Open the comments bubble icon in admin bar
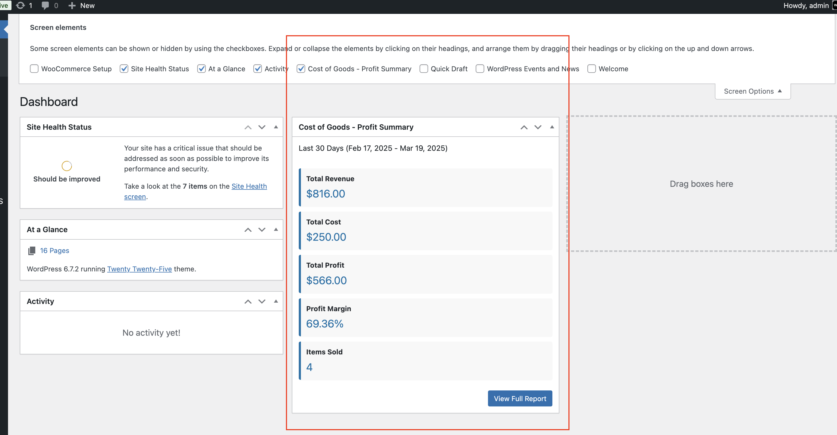Image resolution: width=837 pixels, height=435 pixels. 45,6
